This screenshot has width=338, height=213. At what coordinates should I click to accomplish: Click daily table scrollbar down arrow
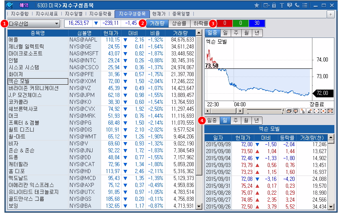tap(331, 207)
